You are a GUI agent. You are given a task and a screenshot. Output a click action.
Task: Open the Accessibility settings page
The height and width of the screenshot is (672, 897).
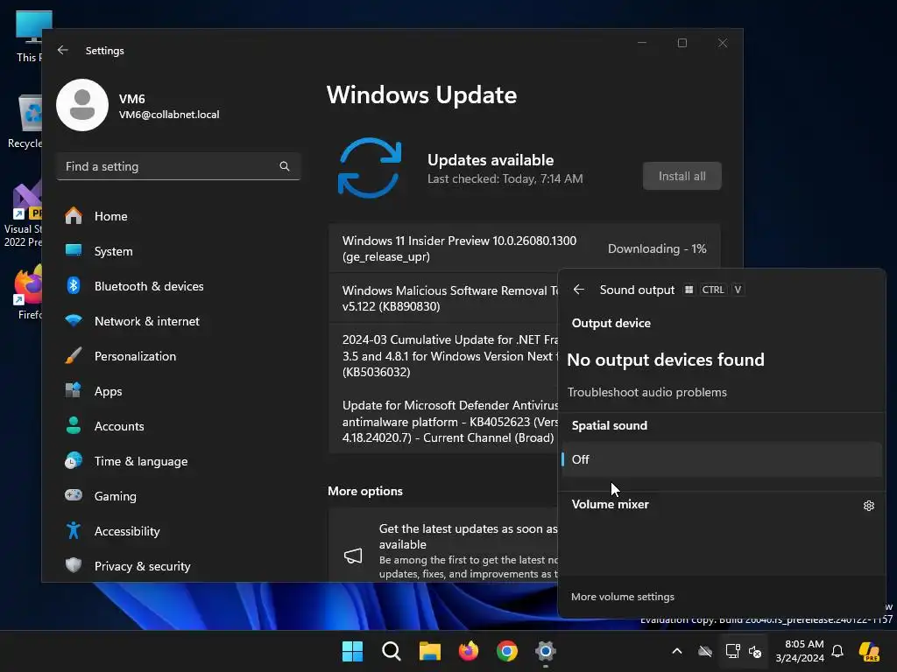point(179,531)
